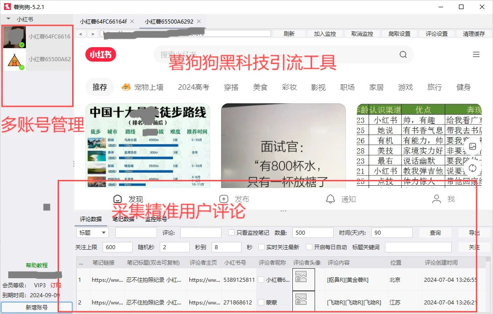Viewport: 493px width, 314px height.
Task: Click the 小红书 red logo
Action: pyautogui.click(x=100, y=55)
